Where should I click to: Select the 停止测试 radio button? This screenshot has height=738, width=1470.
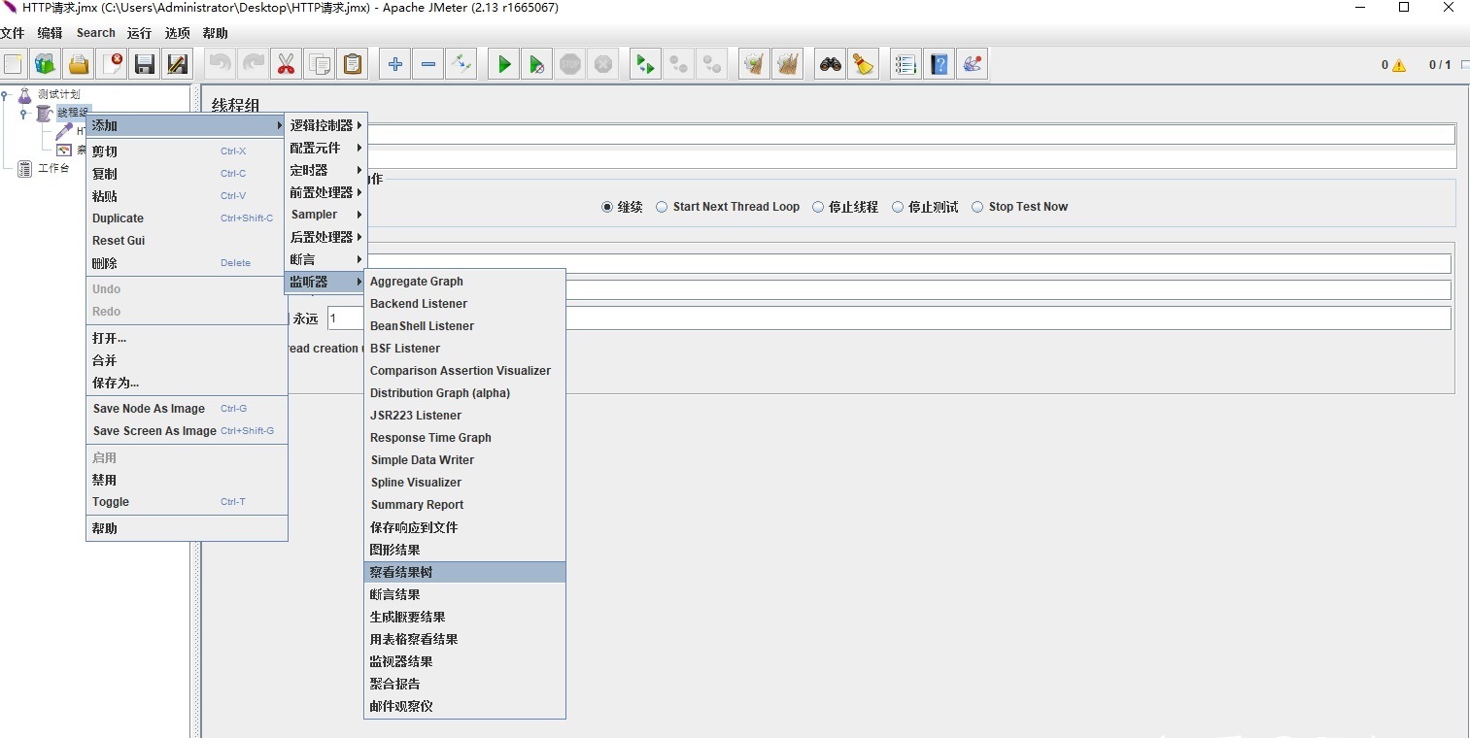coord(898,207)
